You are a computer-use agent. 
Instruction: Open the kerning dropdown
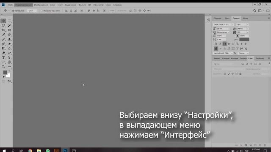pyautogui.click(x=228, y=32)
